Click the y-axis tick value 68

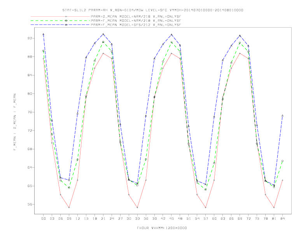pos(30,149)
